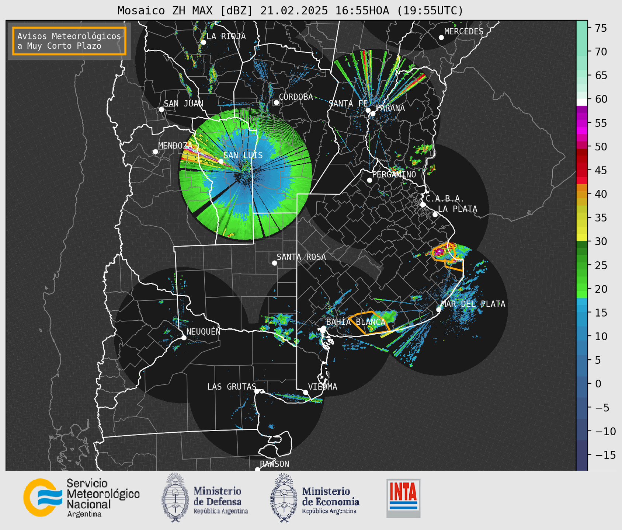The height and width of the screenshot is (530, 622).
Task: Click the SANTA ROSA city label
Action: click(x=301, y=257)
